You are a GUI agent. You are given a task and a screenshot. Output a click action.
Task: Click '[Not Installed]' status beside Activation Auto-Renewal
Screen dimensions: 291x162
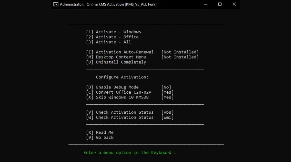(x=180, y=52)
